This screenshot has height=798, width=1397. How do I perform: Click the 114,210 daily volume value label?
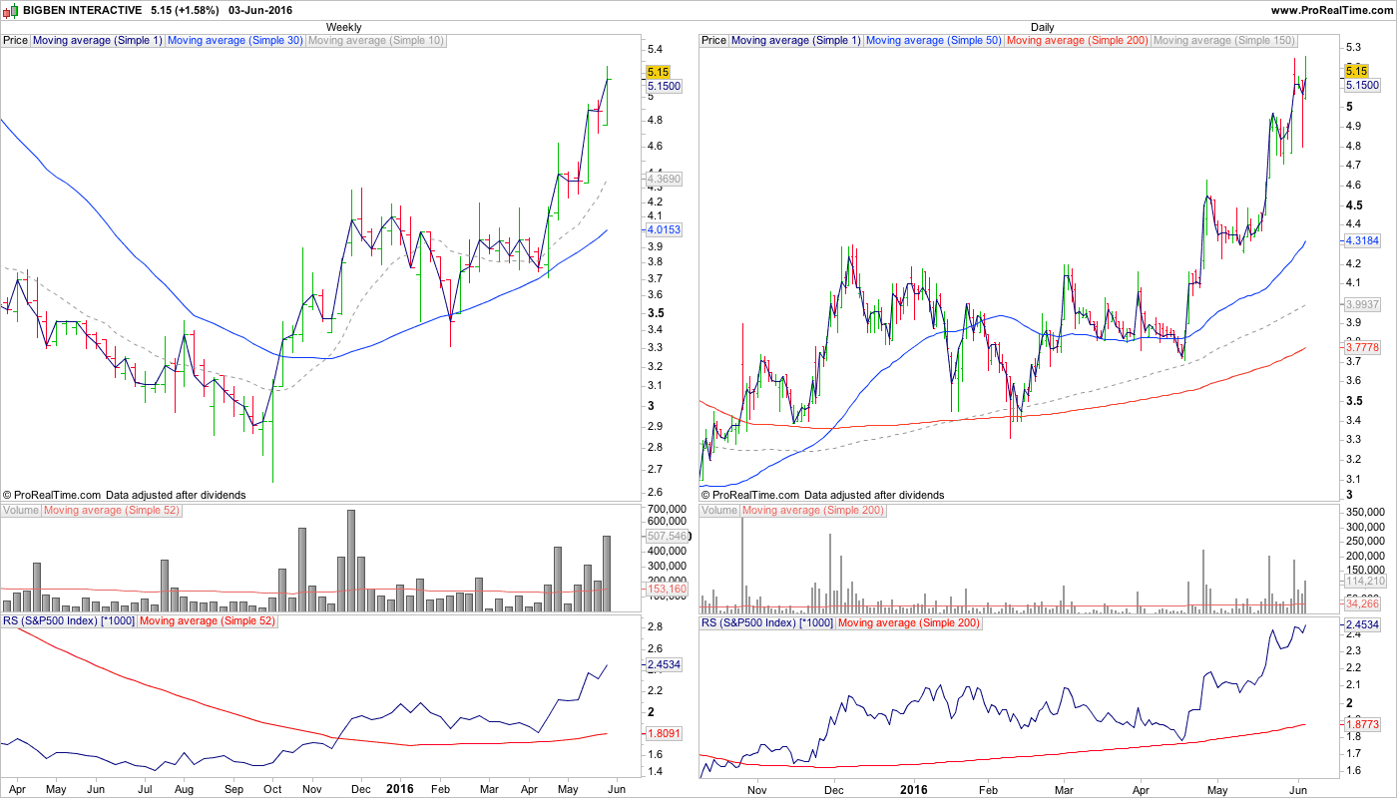pos(1365,581)
